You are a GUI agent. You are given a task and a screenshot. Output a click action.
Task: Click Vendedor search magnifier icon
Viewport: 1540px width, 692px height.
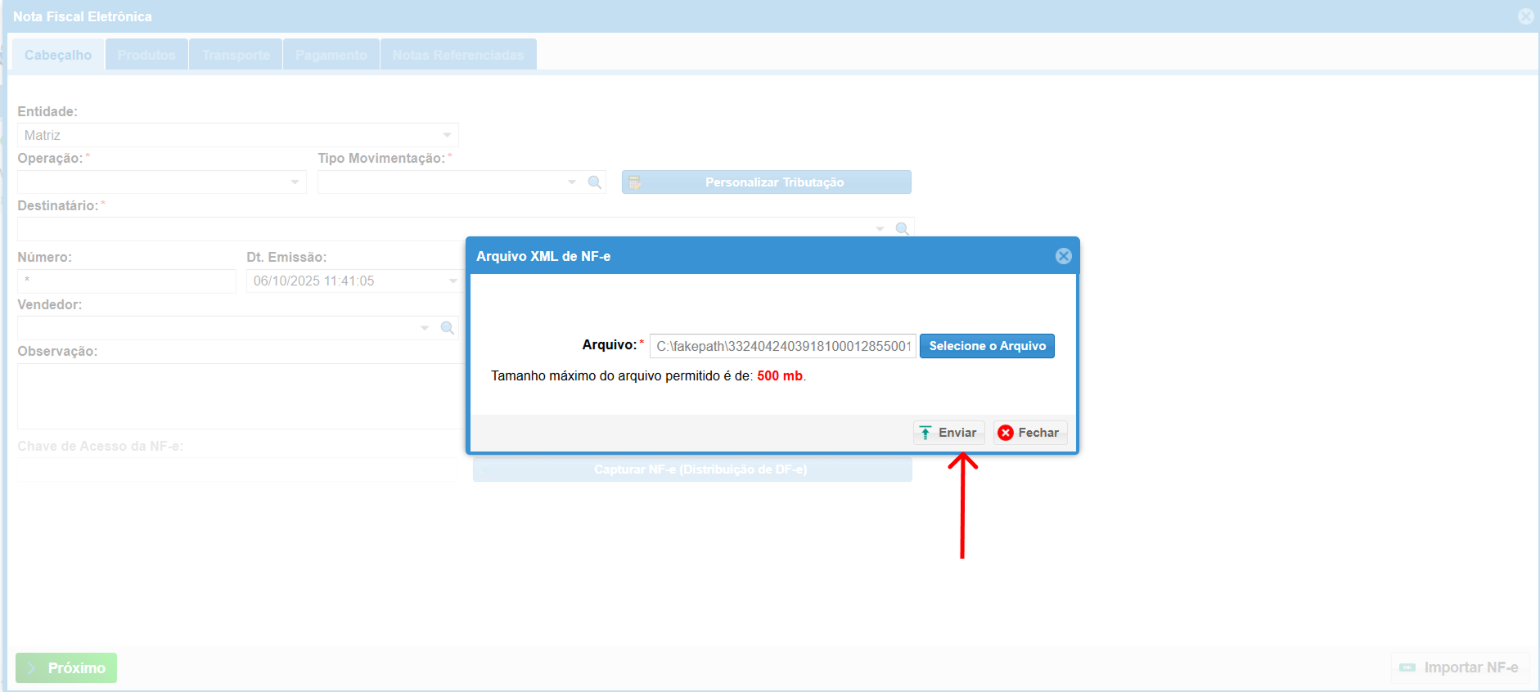(x=448, y=328)
